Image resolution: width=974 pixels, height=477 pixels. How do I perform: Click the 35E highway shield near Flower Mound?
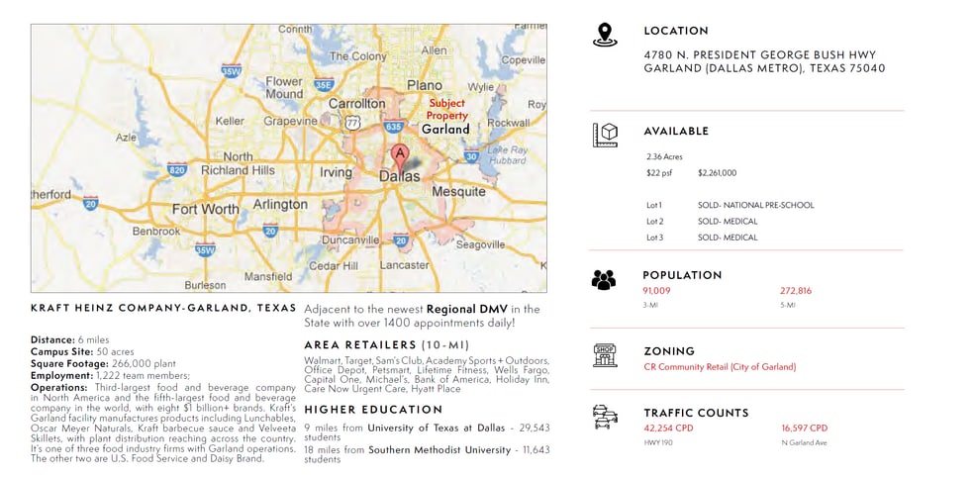pos(323,85)
